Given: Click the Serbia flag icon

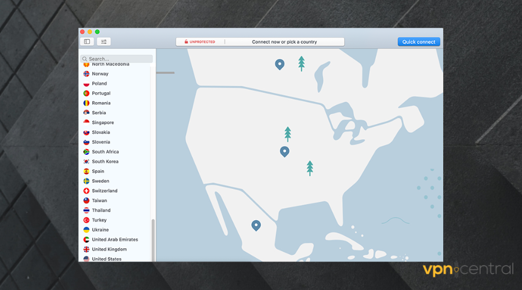Looking at the screenshot, I should pos(86,113).
